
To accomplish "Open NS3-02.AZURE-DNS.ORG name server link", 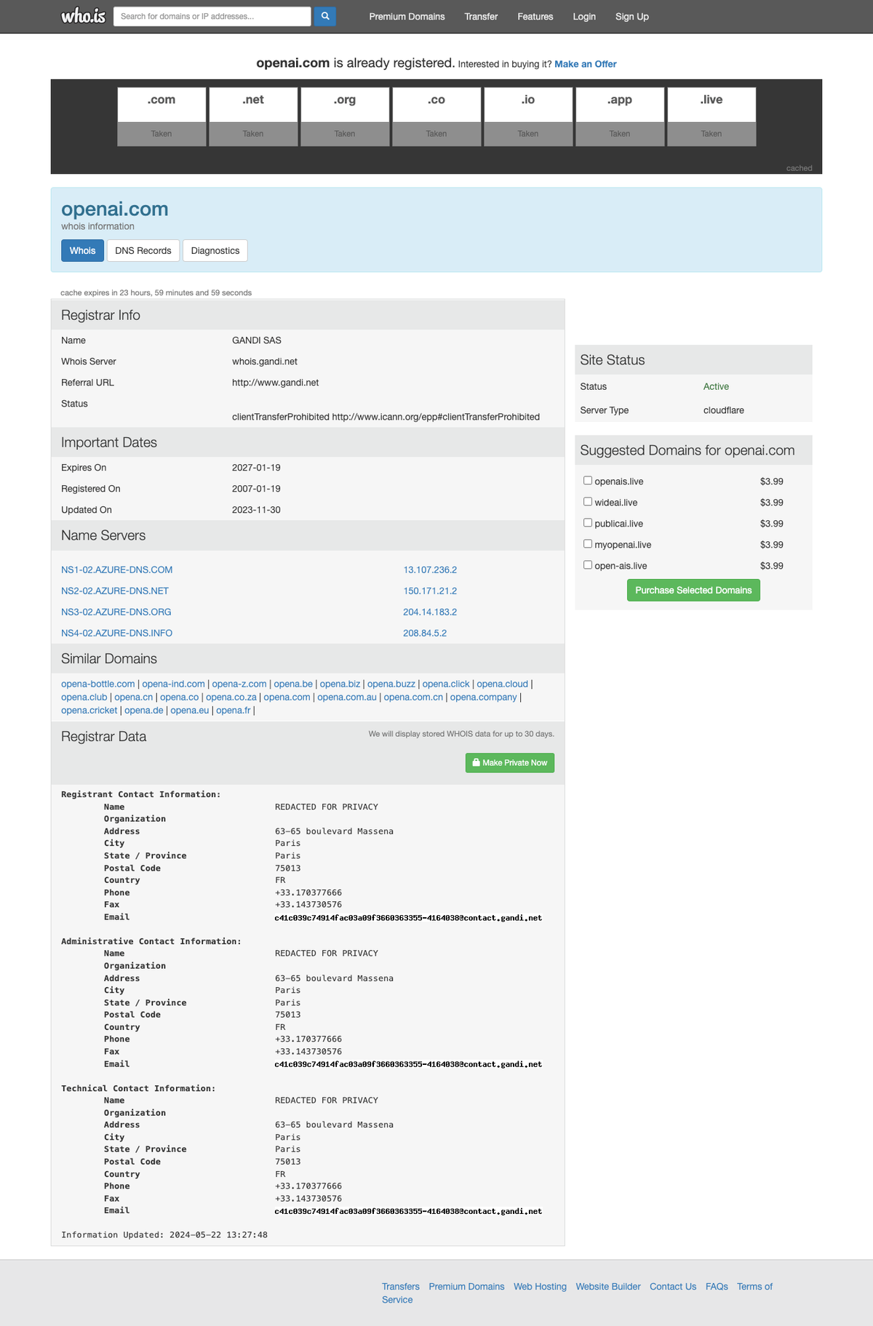I will click(x=116, y=612).
